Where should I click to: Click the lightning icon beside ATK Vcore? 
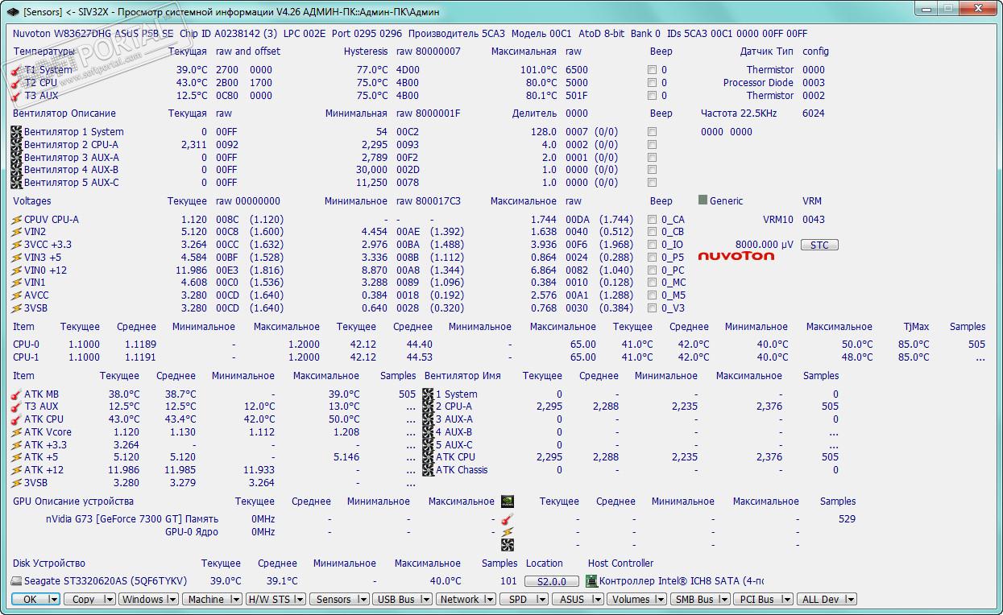pos(17,432)
